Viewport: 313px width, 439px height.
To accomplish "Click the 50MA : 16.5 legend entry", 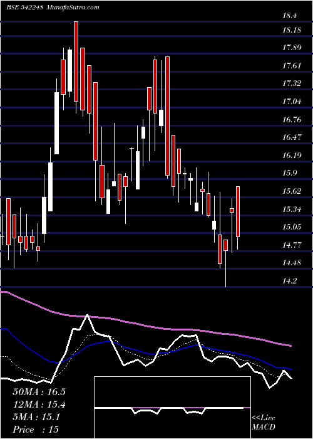I will [x=39, y=392].
